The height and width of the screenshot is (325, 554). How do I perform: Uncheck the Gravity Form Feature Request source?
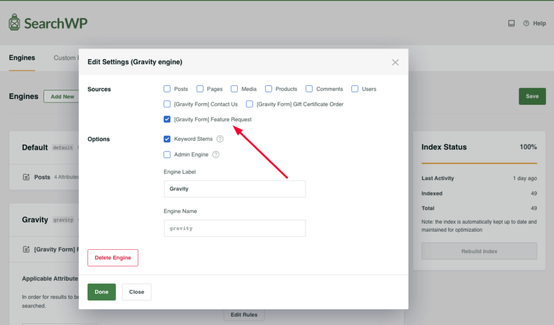(167, 119)
